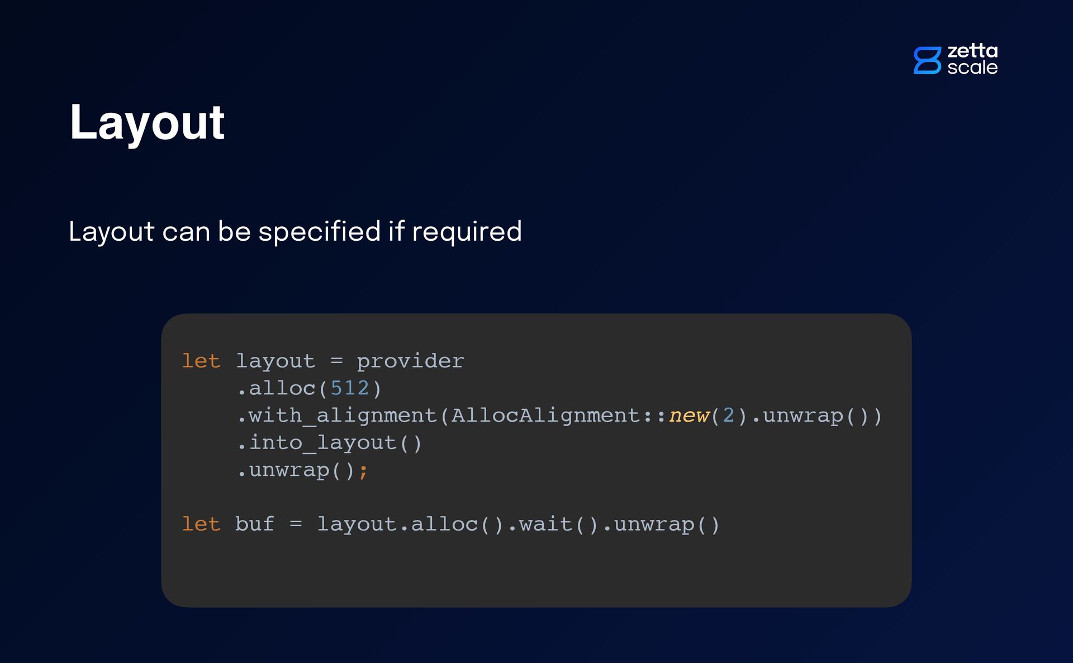
Task: Click the '.with_alignment' method name
Action: point(336,416)
